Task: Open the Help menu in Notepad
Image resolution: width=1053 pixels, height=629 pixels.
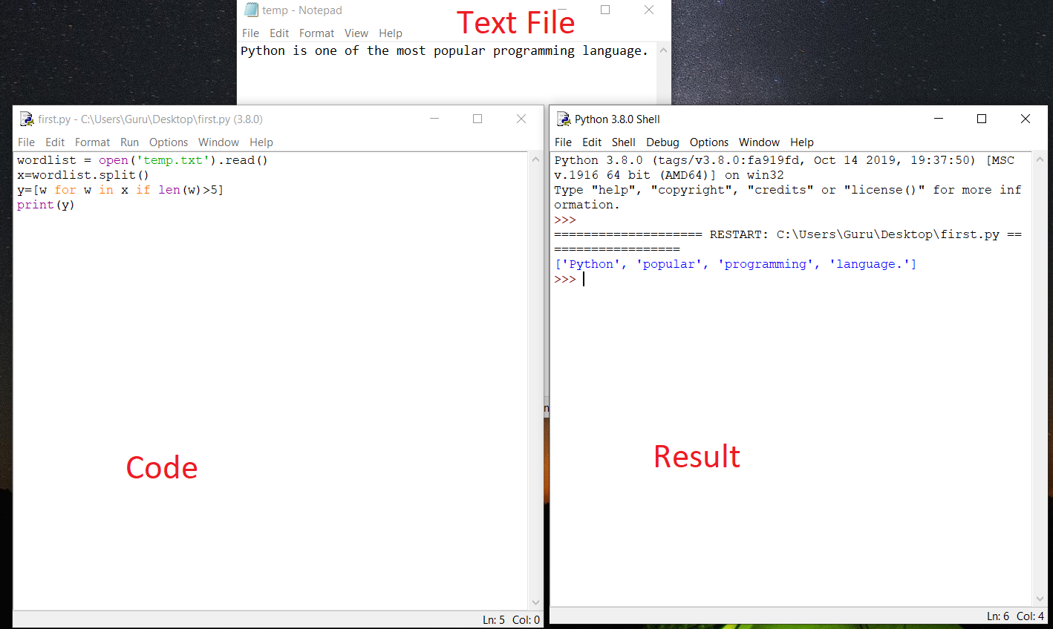Action: (391, 33)
